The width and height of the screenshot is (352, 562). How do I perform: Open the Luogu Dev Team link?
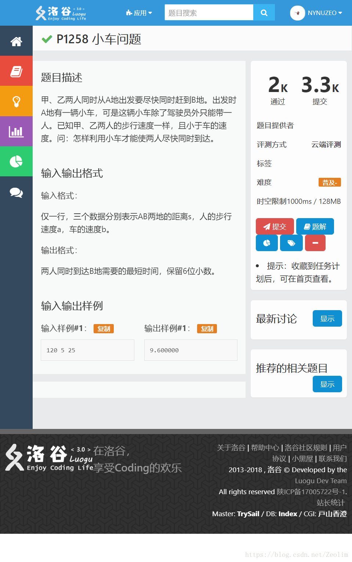point(321,481)
